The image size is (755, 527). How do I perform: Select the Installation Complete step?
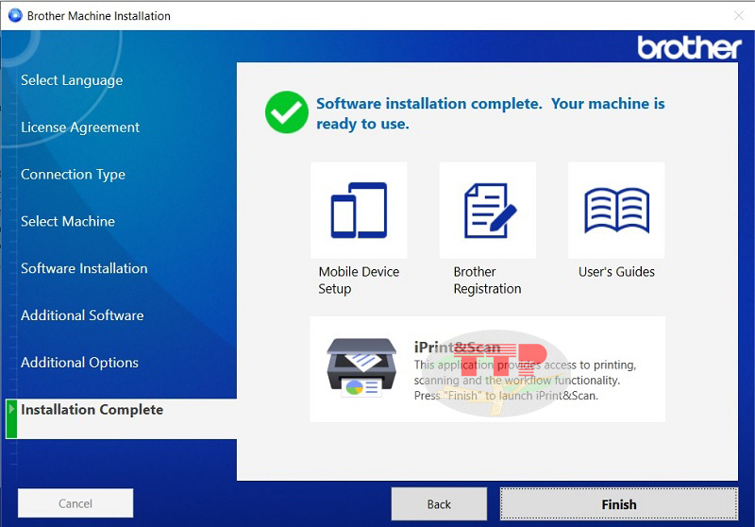(121, 418)
